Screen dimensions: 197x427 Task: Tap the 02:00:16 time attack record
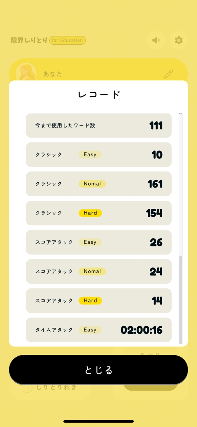pyautogui.click(x=142, y=330)
